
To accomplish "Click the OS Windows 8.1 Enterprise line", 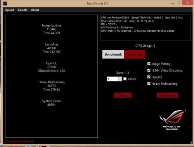I will click(117, 27).
